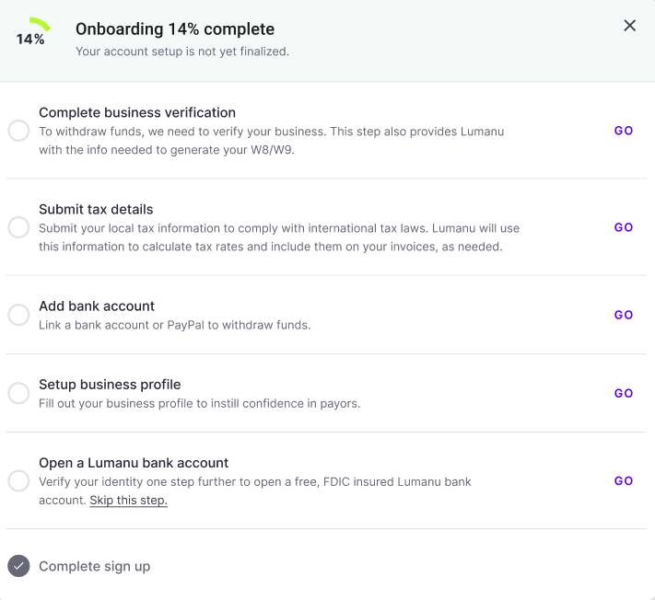The height and width of the screenshot is (600, 655).
Task: Select the Open a Lumanu bank account heading
Action: point(134,463)
